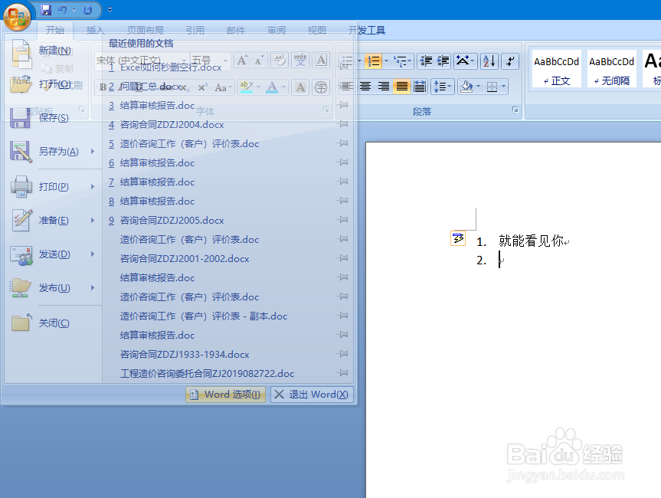Screen dimensions: 661x498
Task: Open the line spacing dropdown arrow
Action: pos(450,87)
